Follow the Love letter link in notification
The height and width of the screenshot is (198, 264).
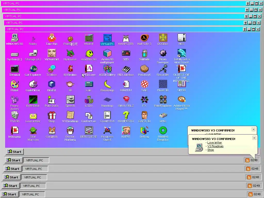[214, 143]
